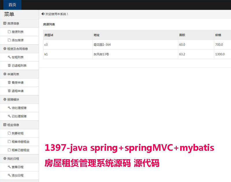This screenshot has width=231, height=182.
Task: Click wrench icon beside 查看日程
Action: tap(9, 167)
